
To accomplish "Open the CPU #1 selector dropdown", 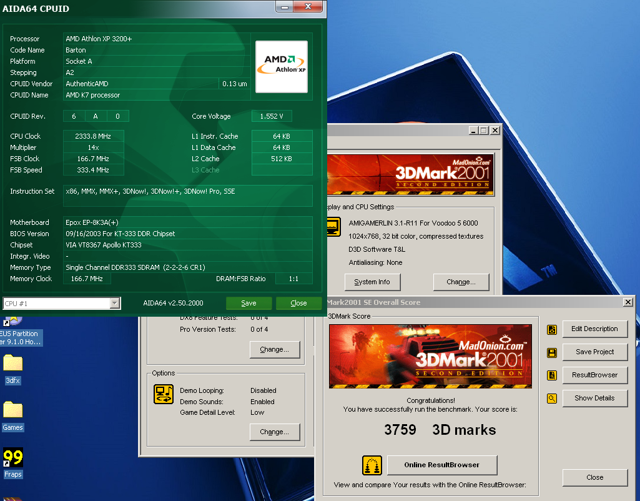I will [115, 304].
